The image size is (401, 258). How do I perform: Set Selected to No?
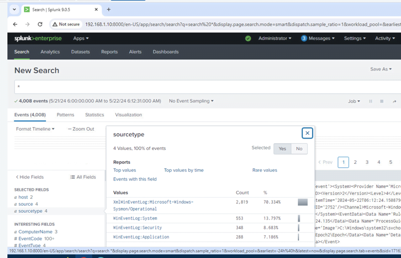point(299,149)
